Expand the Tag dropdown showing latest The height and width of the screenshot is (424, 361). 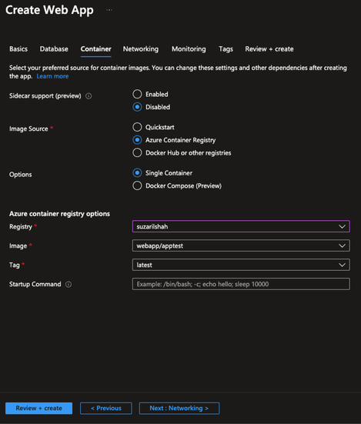[241, 265]
